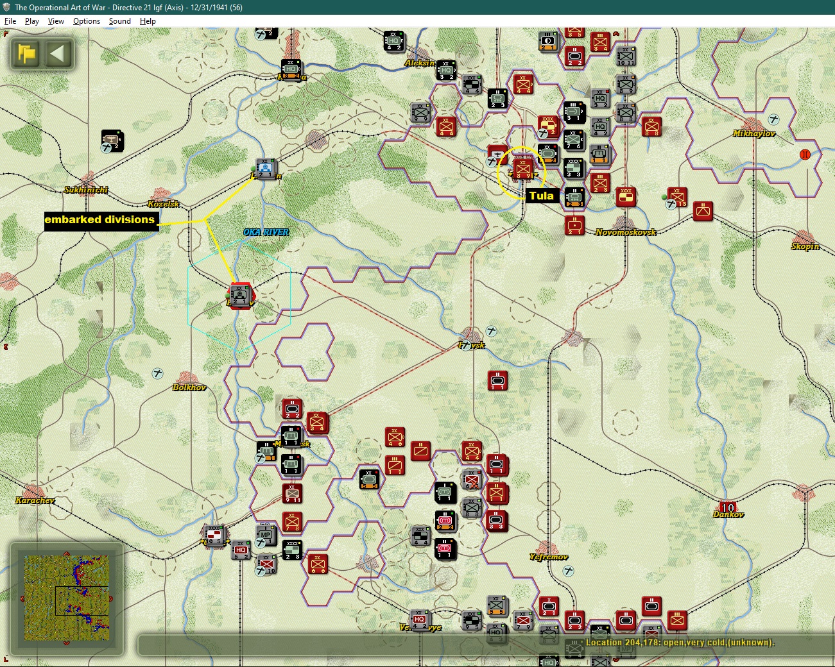Screen dimensions: 835x667
Task: Click the Novomoskovsk city label
Action: [x=626, y=232]
